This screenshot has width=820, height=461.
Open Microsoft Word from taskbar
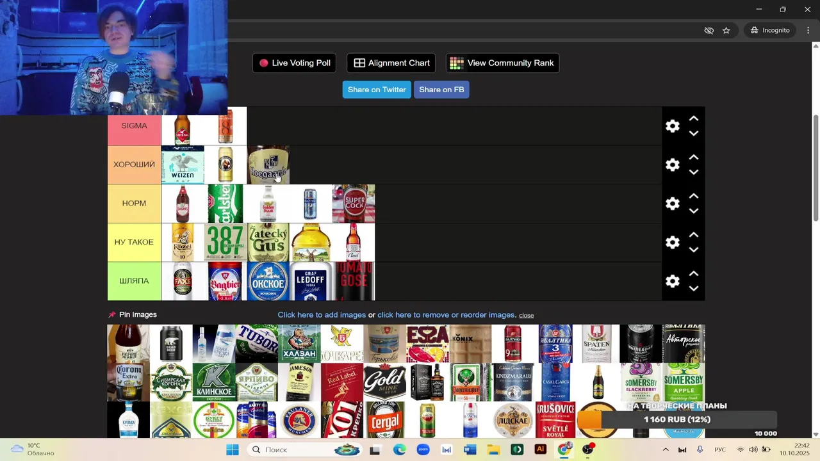click(x=470, y=449)
